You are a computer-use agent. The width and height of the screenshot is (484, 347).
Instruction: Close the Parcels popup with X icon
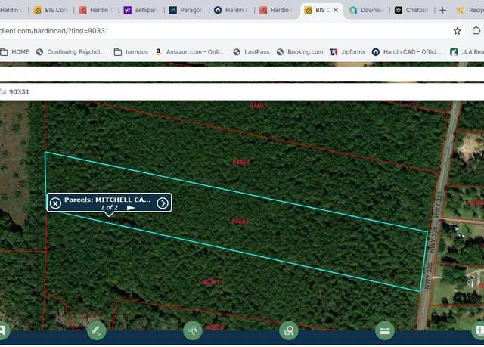[x=55, y=203]
